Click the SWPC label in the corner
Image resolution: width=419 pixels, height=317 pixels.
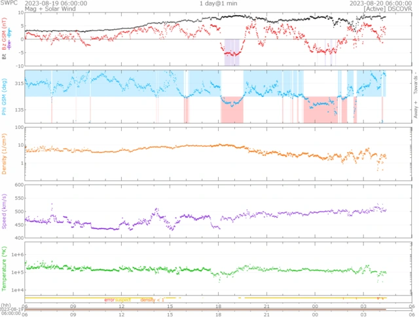coord(9,3)
